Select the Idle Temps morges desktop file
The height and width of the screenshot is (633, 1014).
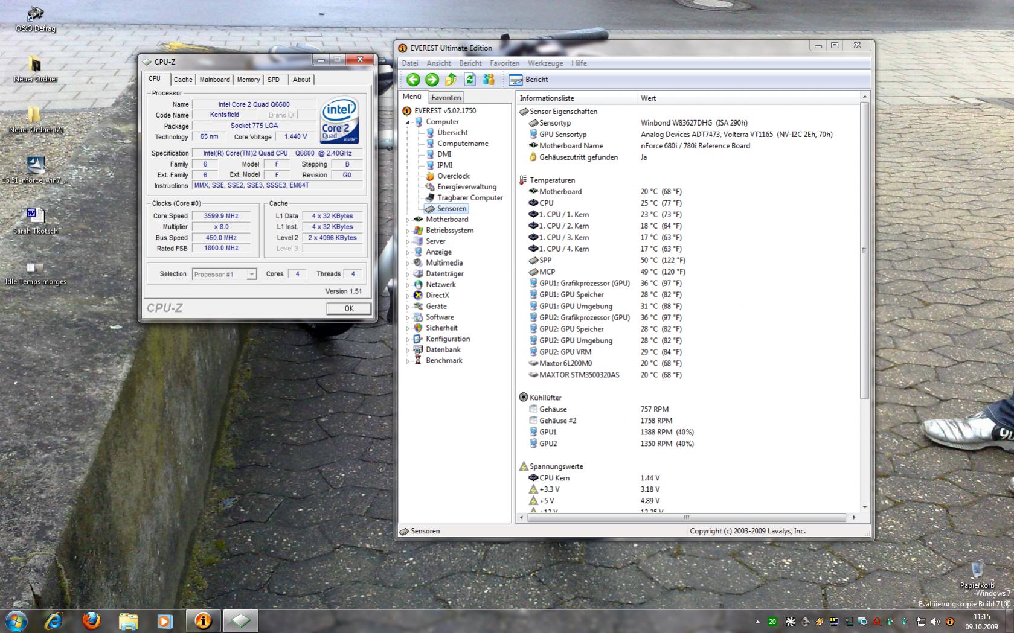click(36, 273)
